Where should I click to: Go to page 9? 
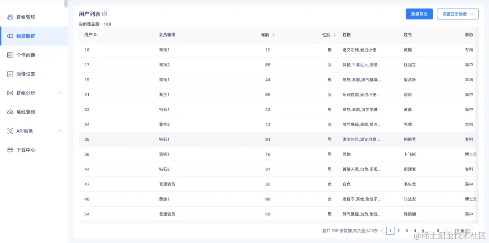coord(438,231)
